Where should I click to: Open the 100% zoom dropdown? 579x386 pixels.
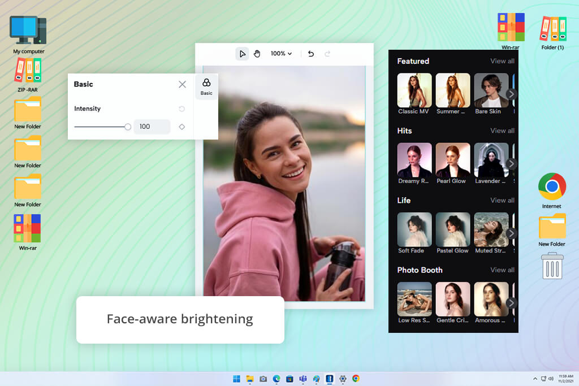(281, 54)
